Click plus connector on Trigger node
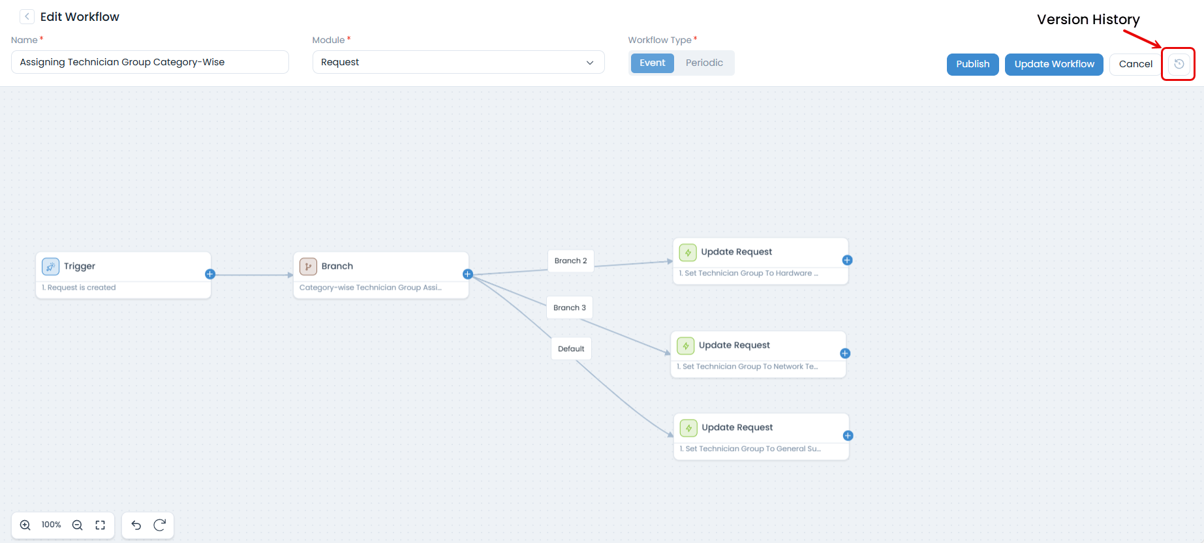Screen dimensions: 1204x543 (x=210, y=274)
